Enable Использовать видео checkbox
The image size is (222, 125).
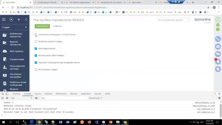pyautogui.click(x=36, y=69)
